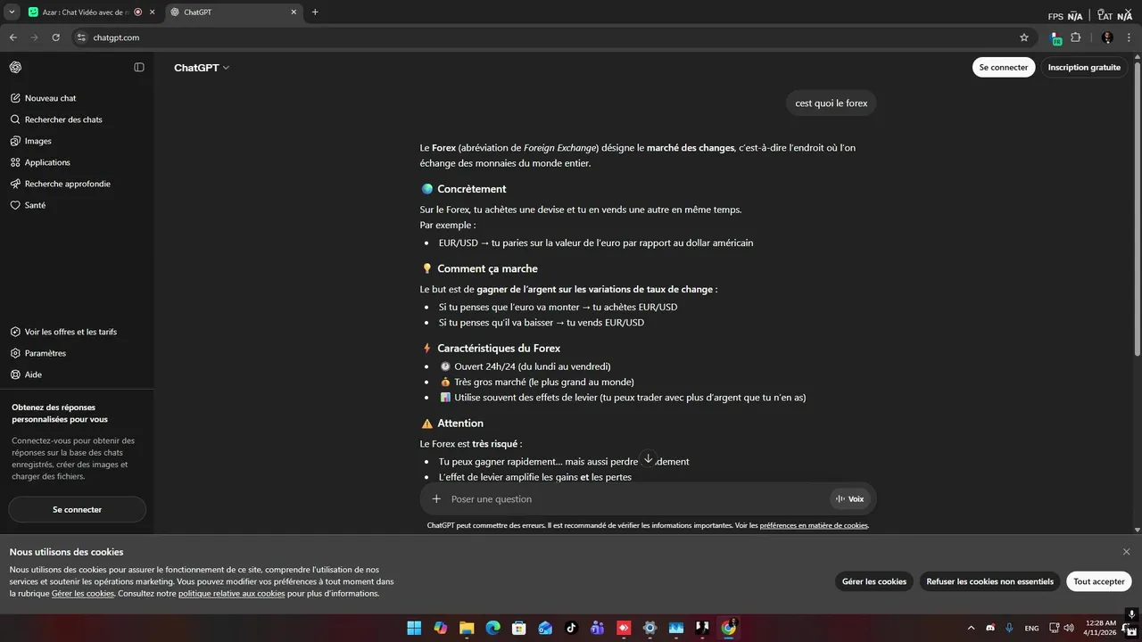Open the Chrome three-dot menu
This screenshot has width=1142, height=642.
pyautogui.click(x=1130, y=37)
